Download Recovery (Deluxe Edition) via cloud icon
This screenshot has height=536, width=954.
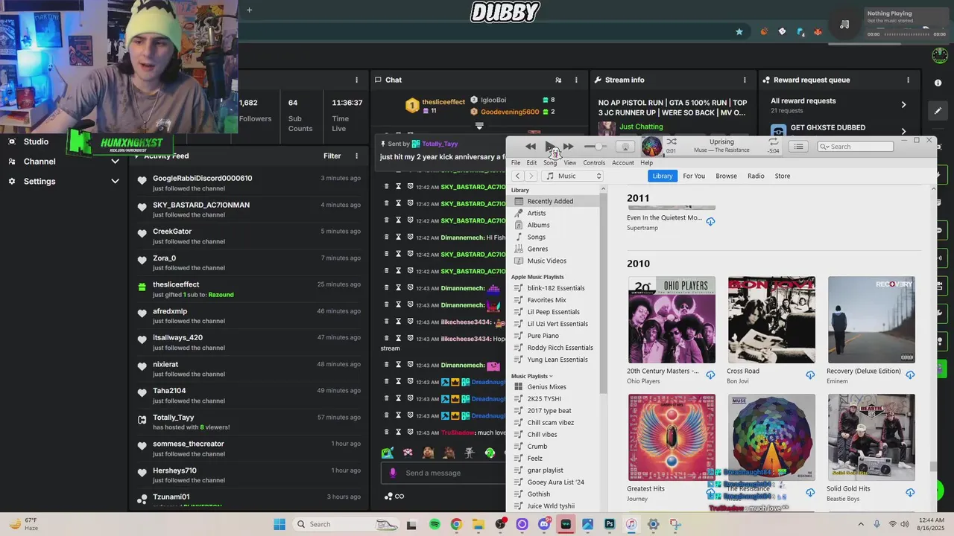coord(910,375)
